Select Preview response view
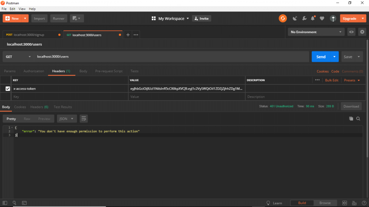The width and height of the screenshot is (369, 207). tap(44, 119)
